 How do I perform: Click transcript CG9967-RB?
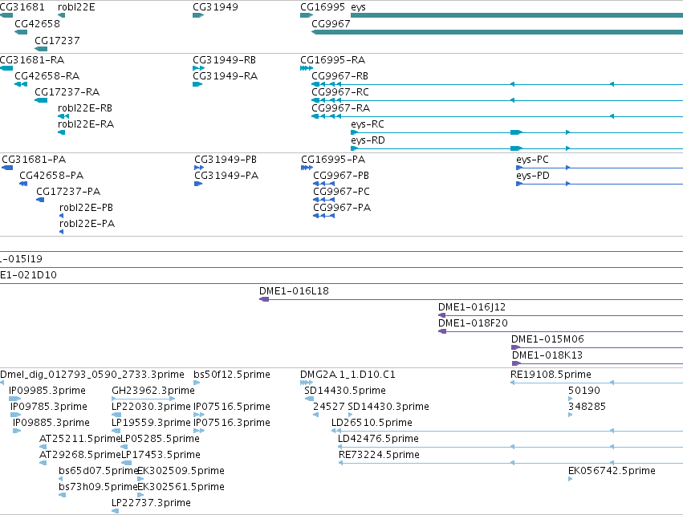click(x=339, y=75)
